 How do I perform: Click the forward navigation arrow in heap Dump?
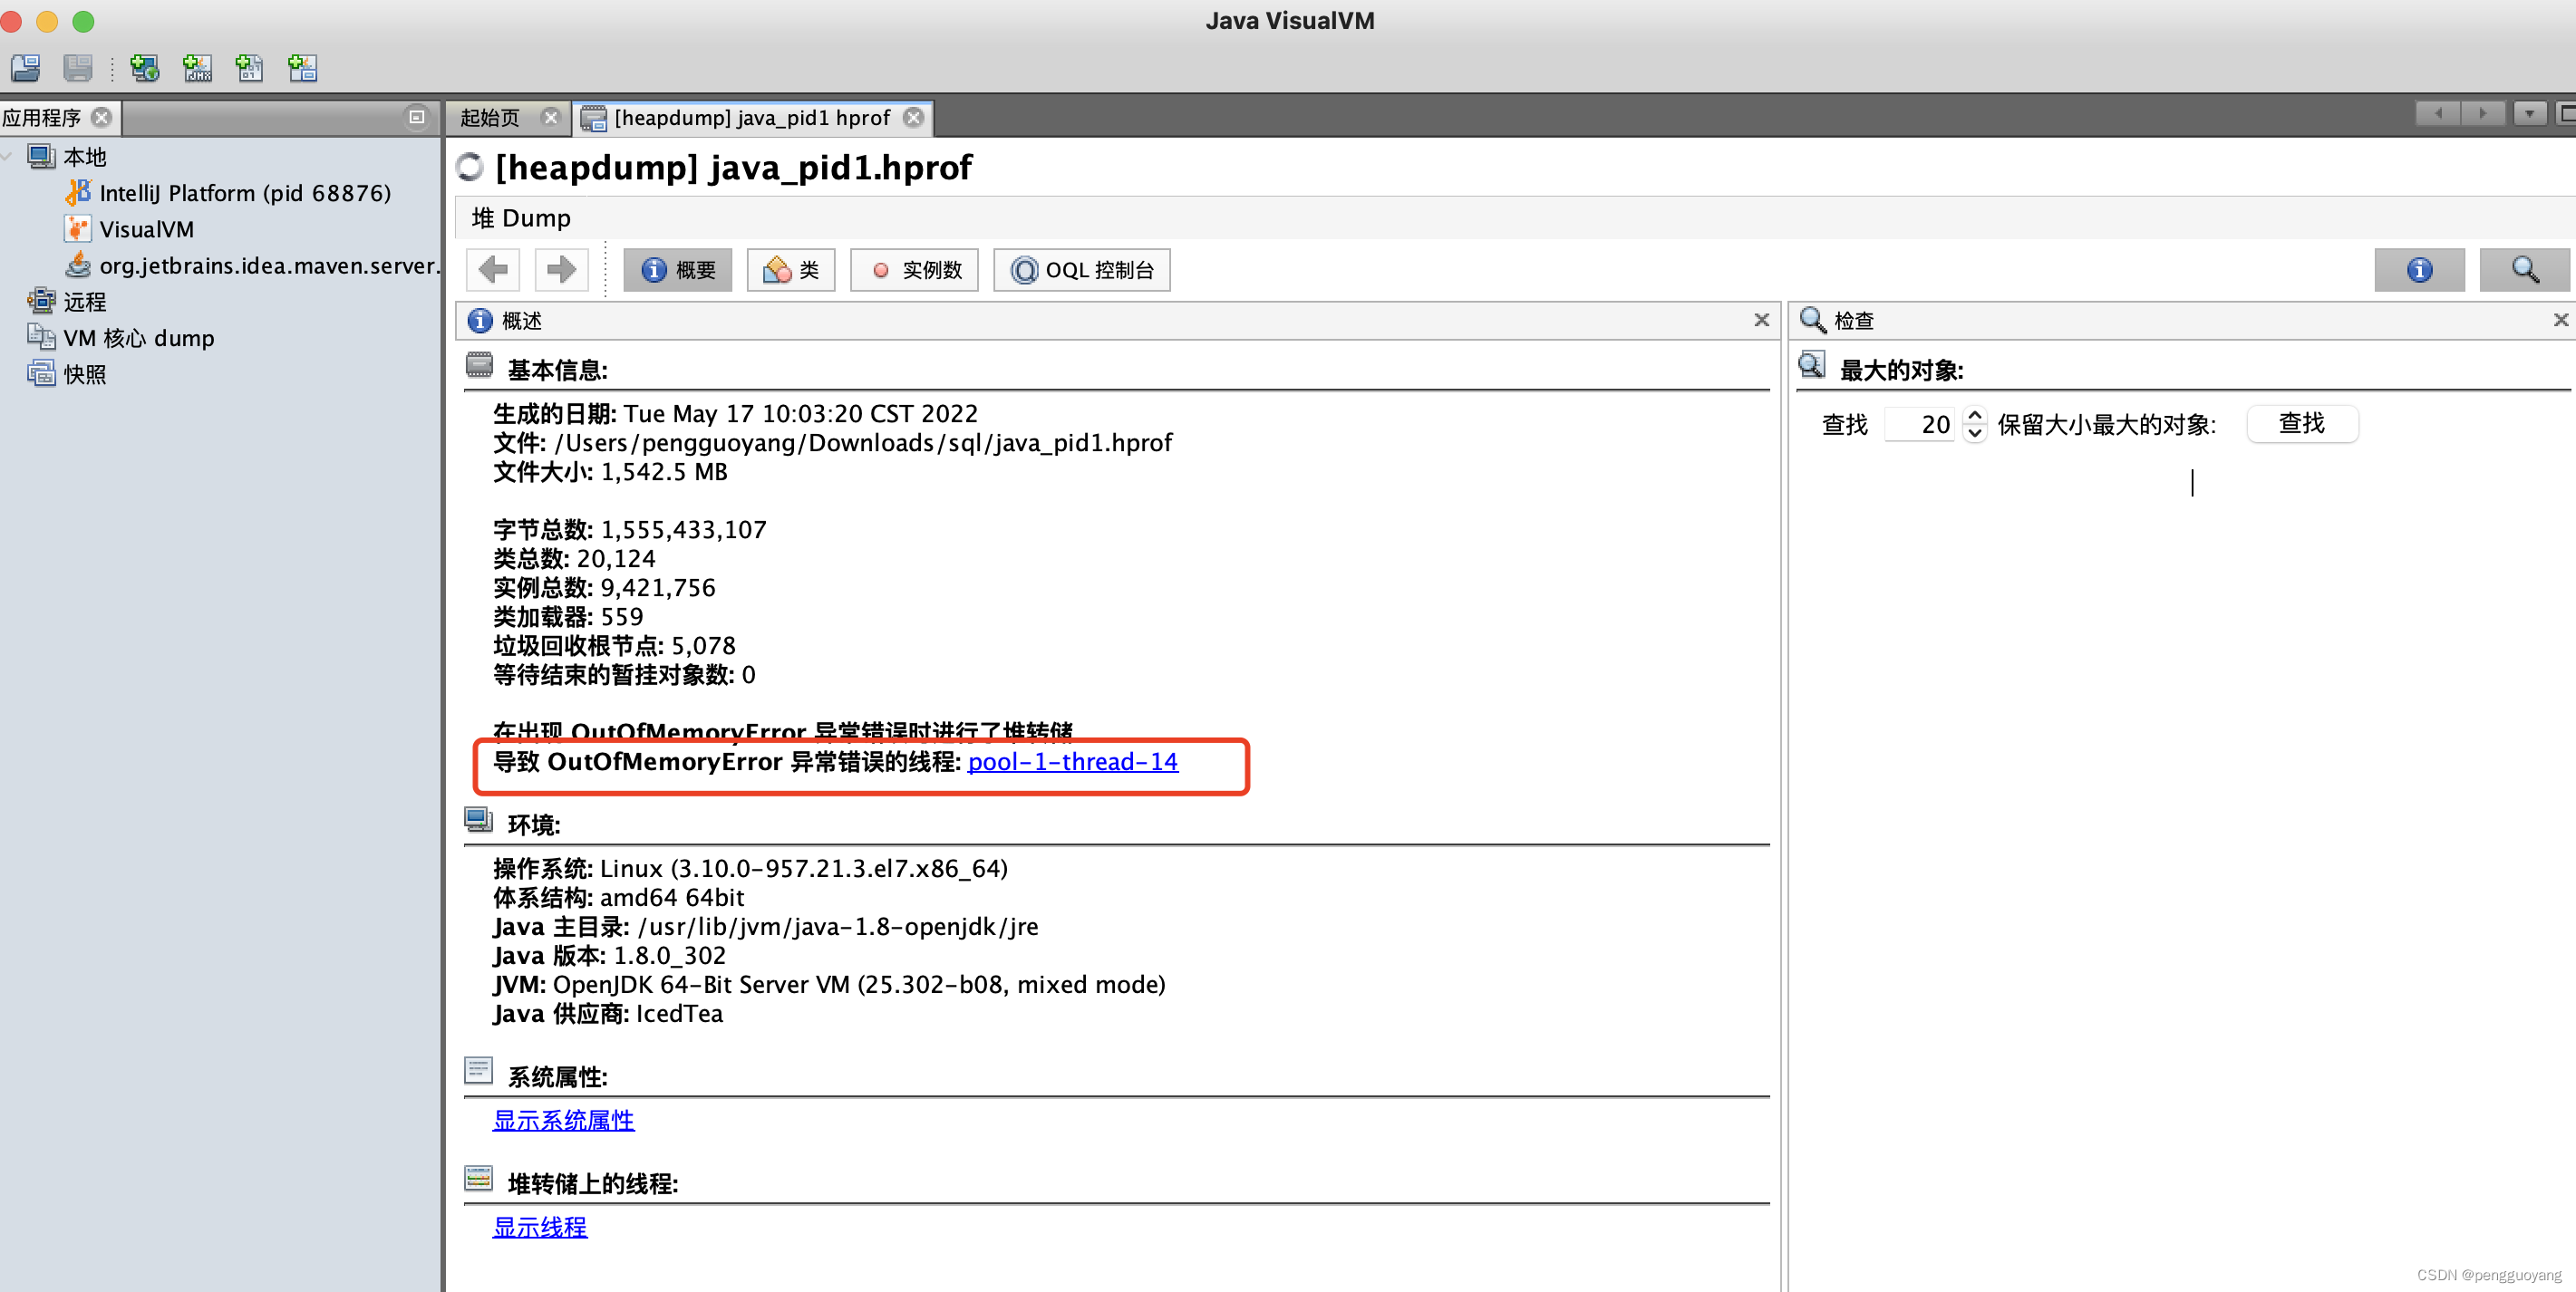561,270
